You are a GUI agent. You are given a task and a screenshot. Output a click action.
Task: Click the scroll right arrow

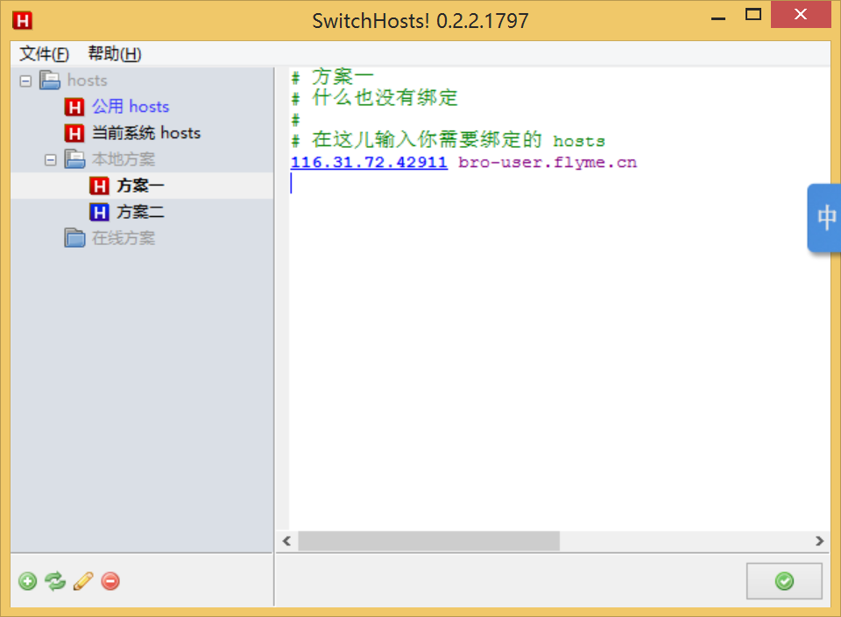click(x=819, y=541)
